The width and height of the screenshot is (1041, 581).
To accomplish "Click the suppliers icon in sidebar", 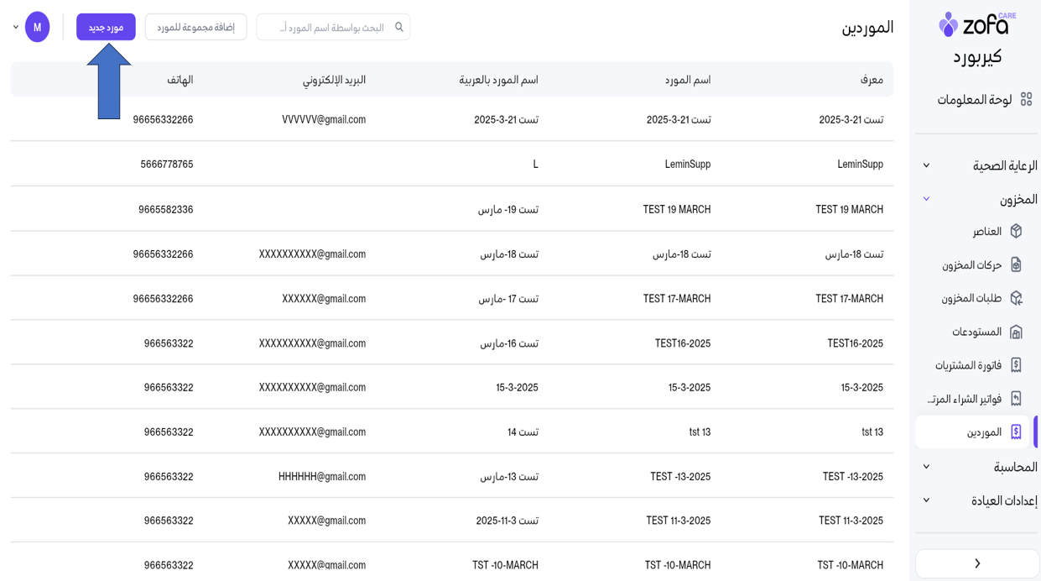I will [1016, 432].
